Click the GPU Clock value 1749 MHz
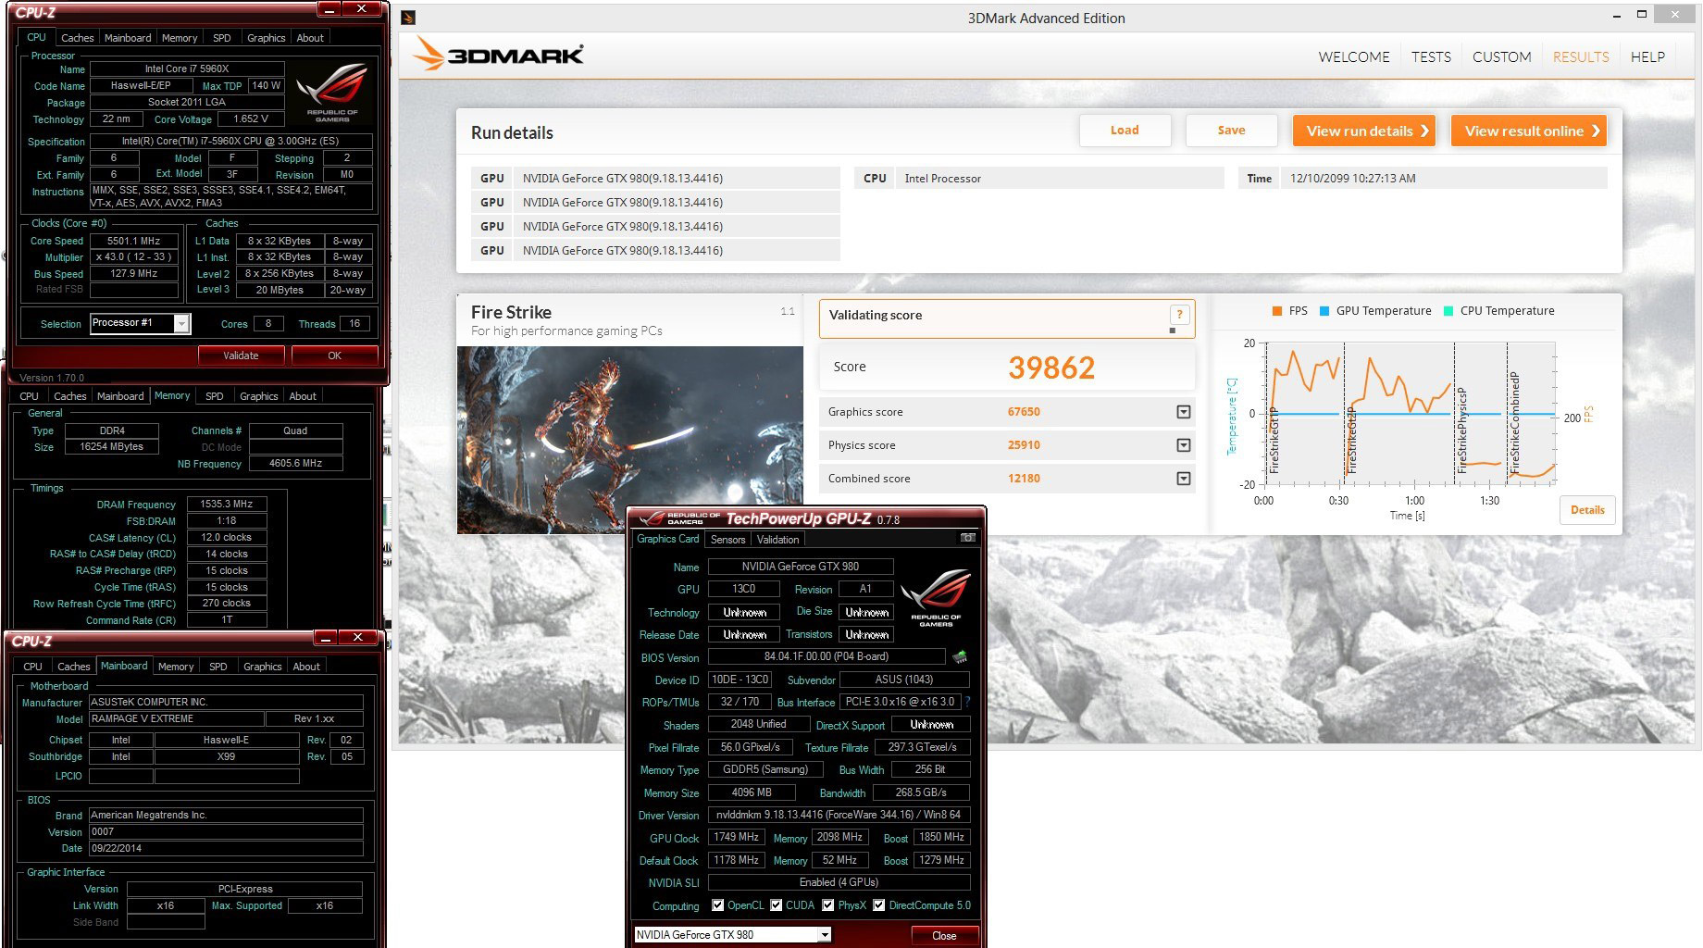The image size is (1703, 948). pyautogui.click(x=737, y=838)
